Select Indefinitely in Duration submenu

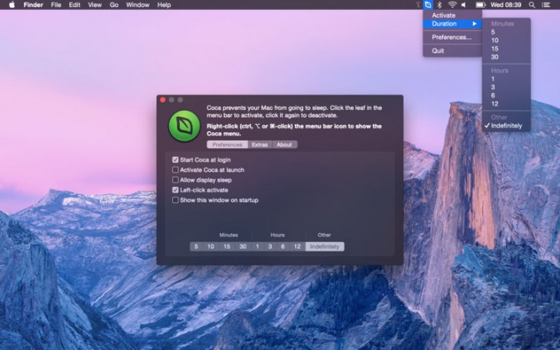click(506, 125)
